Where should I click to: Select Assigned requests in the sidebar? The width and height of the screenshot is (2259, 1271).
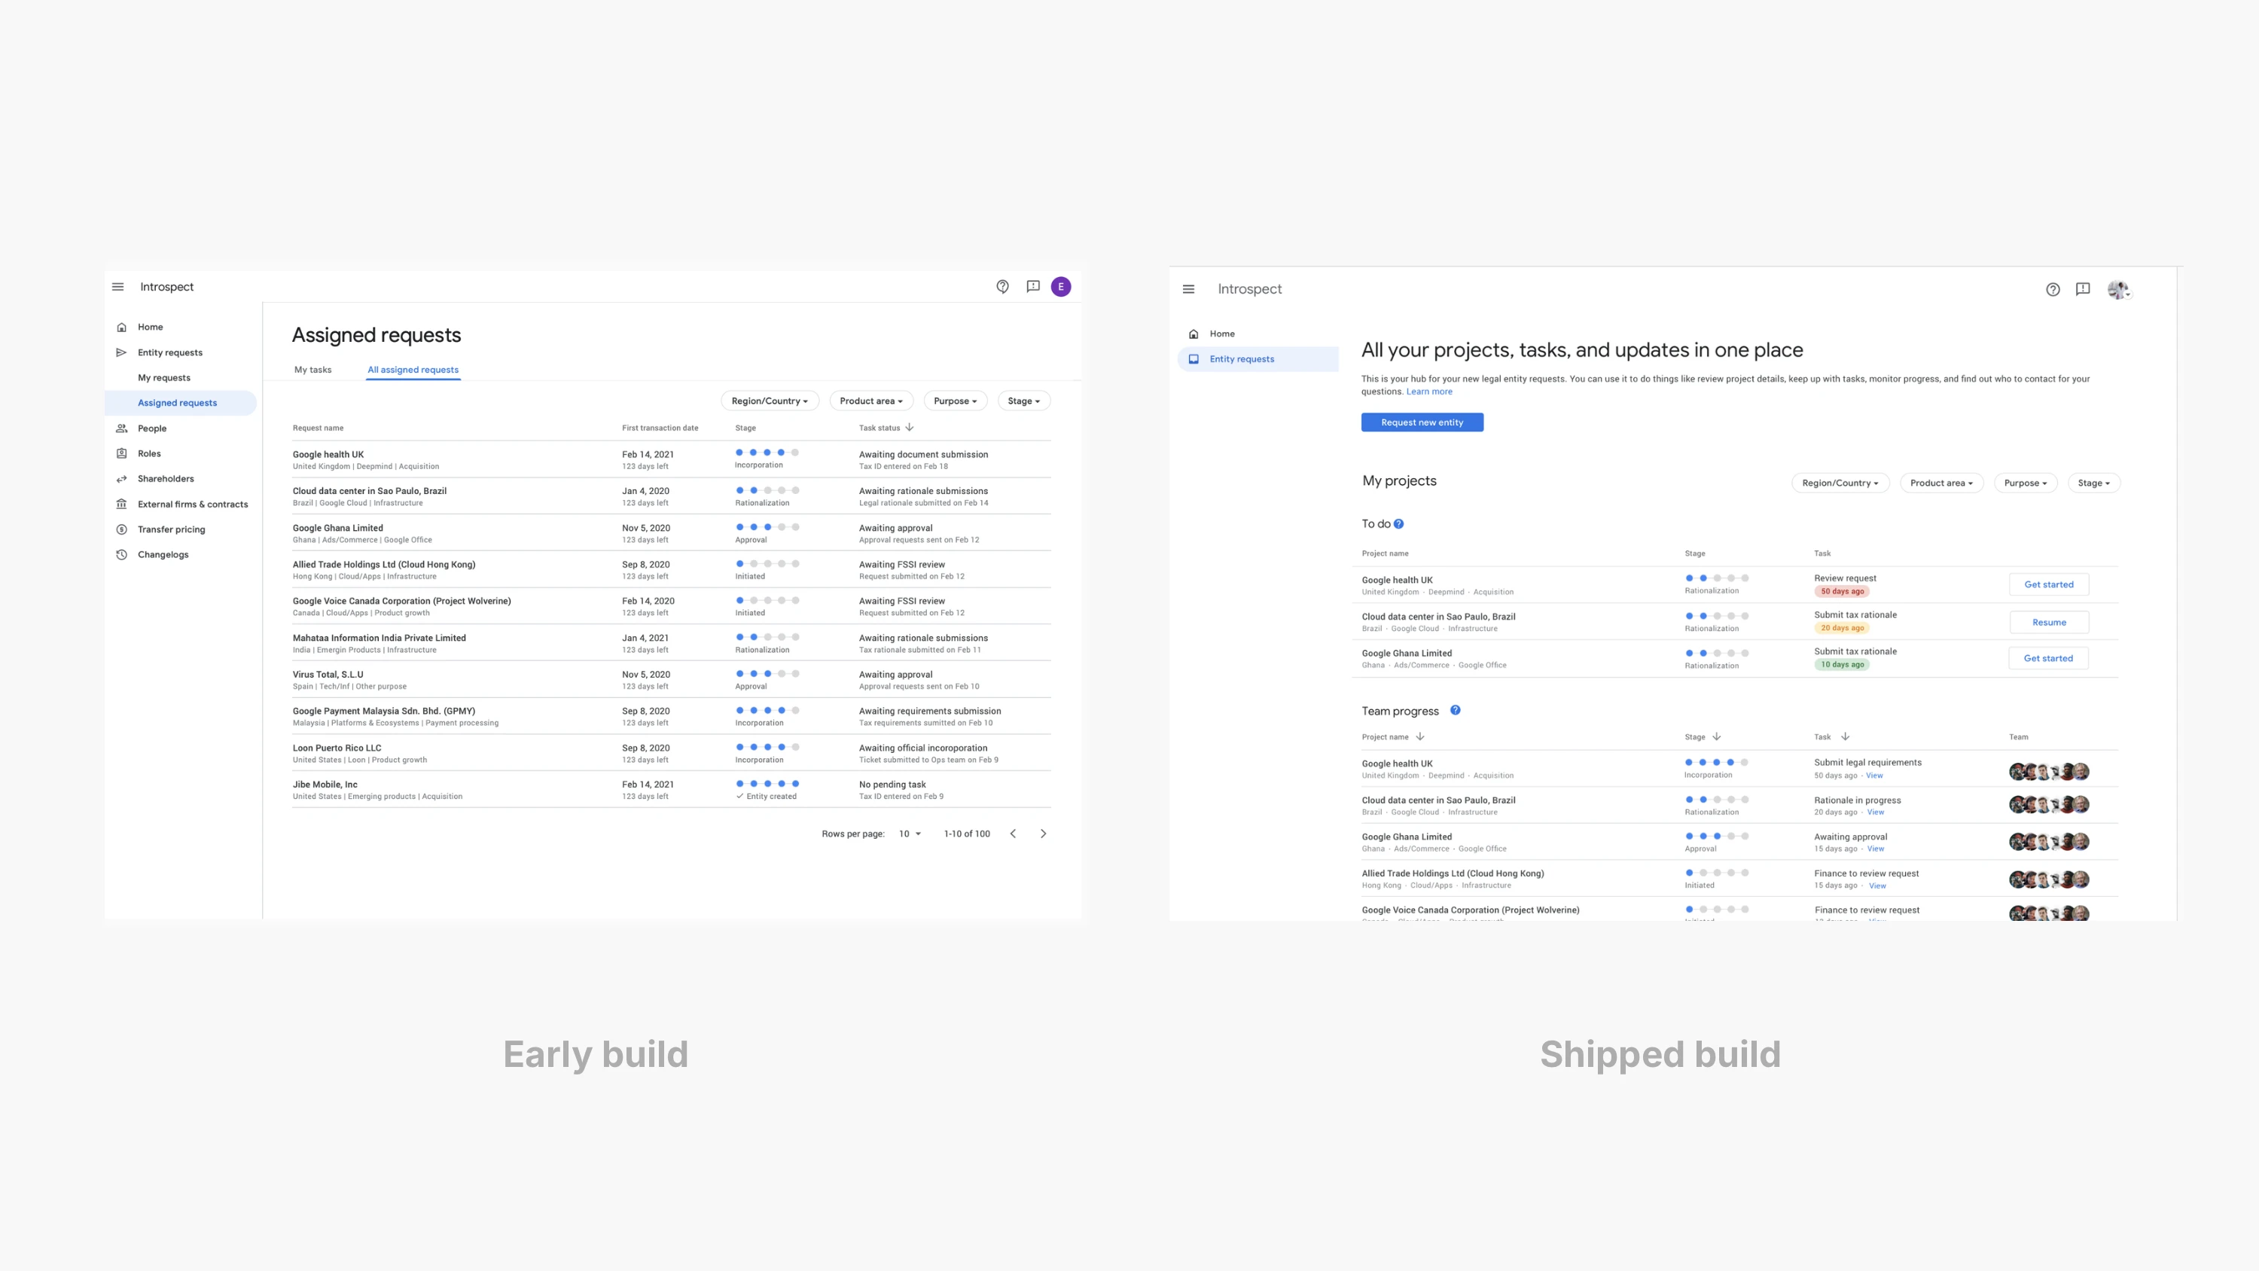pyautogui.click(x=177, y=404)
